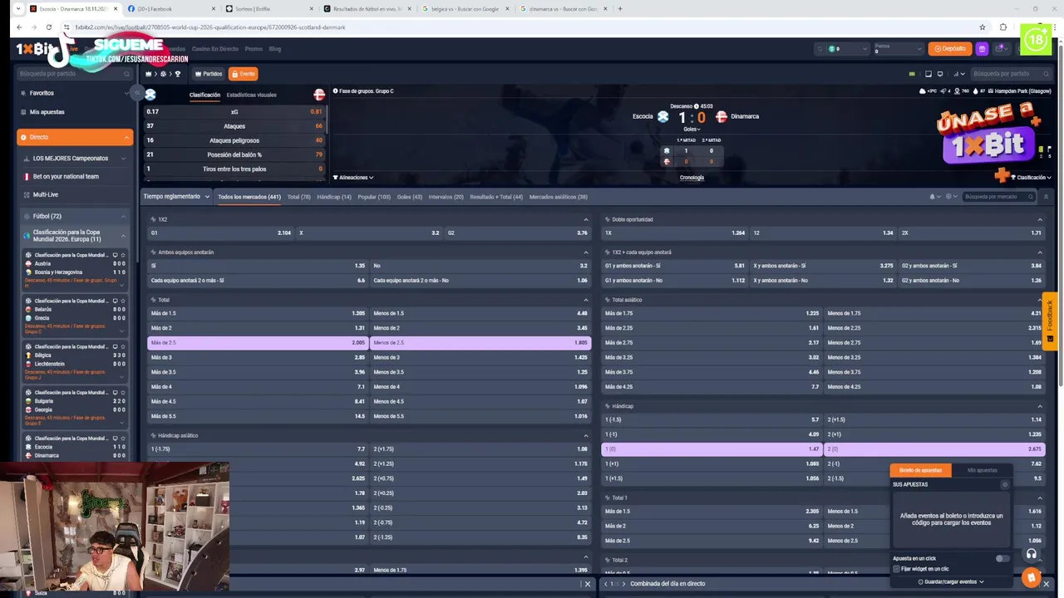Open the Intervalos (20) tab
This screenshot has width=1064, height=598.
pos(446,197)
